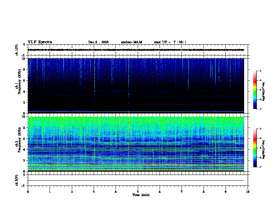Click the ch.1 voltage waveform trace
Screen dimensions: 279x215
(136, 50)
